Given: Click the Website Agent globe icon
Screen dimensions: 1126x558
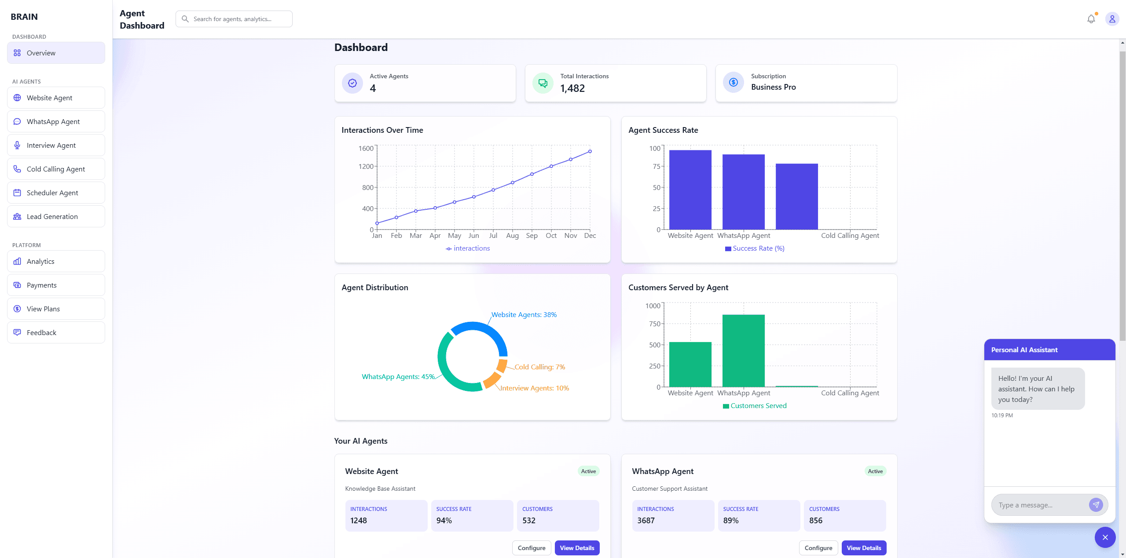Looking at the screenshot, I should (17, 98).
